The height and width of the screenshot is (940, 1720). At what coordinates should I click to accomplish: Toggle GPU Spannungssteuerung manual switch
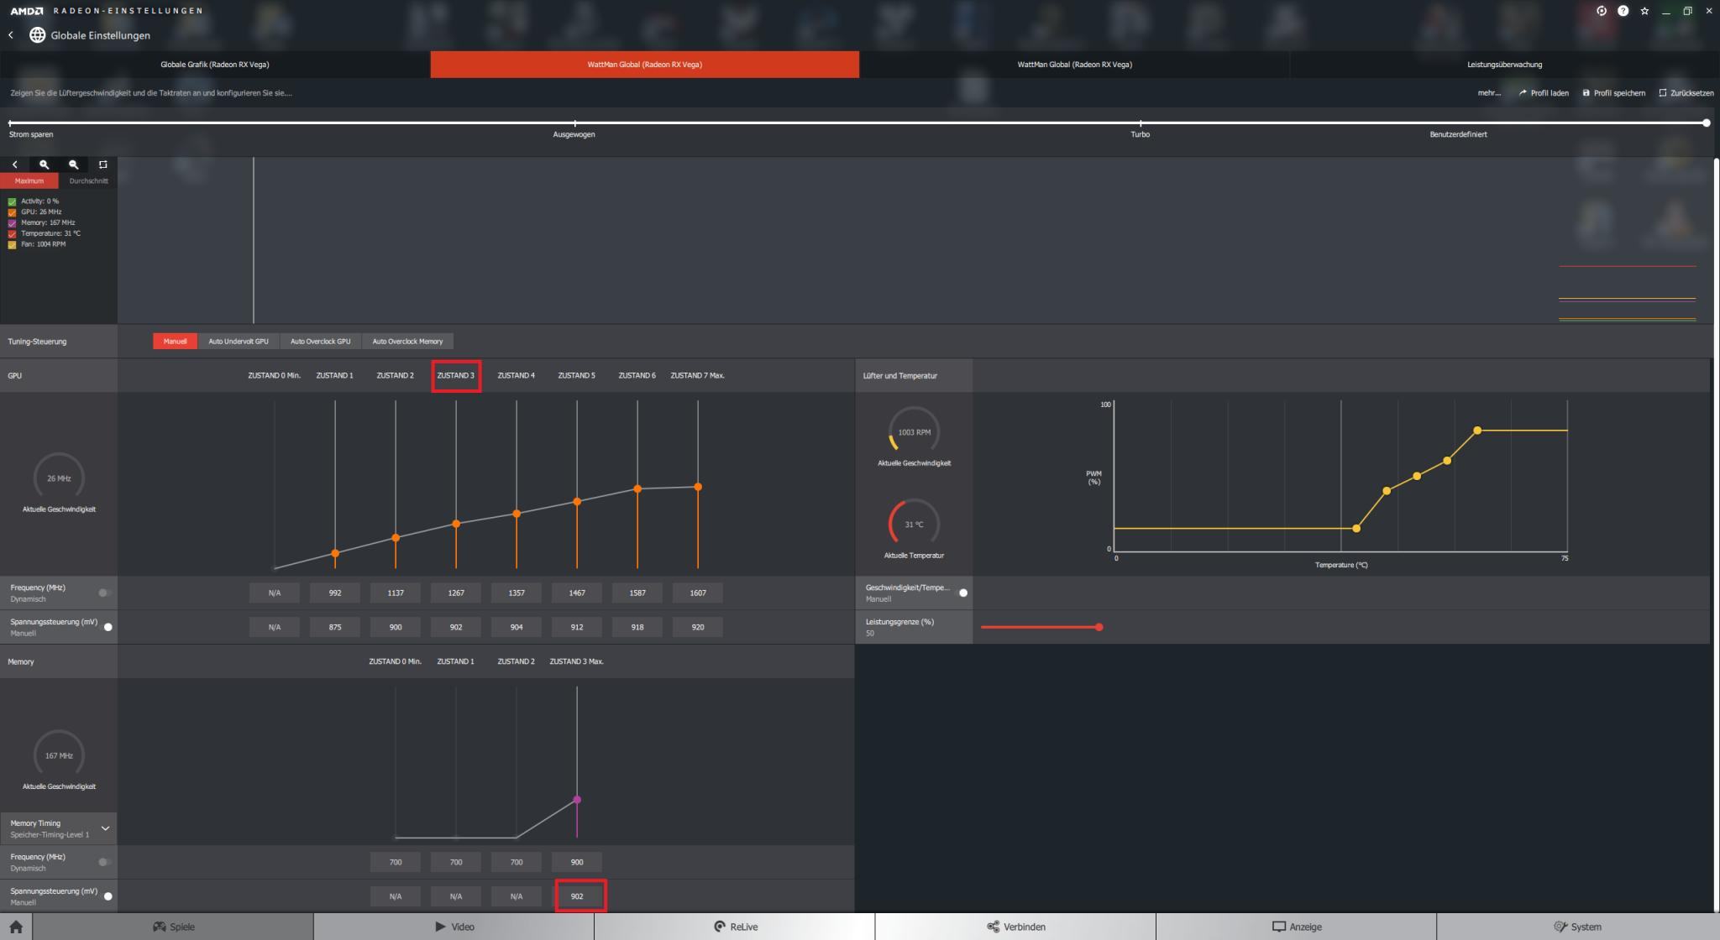[107, 627]
